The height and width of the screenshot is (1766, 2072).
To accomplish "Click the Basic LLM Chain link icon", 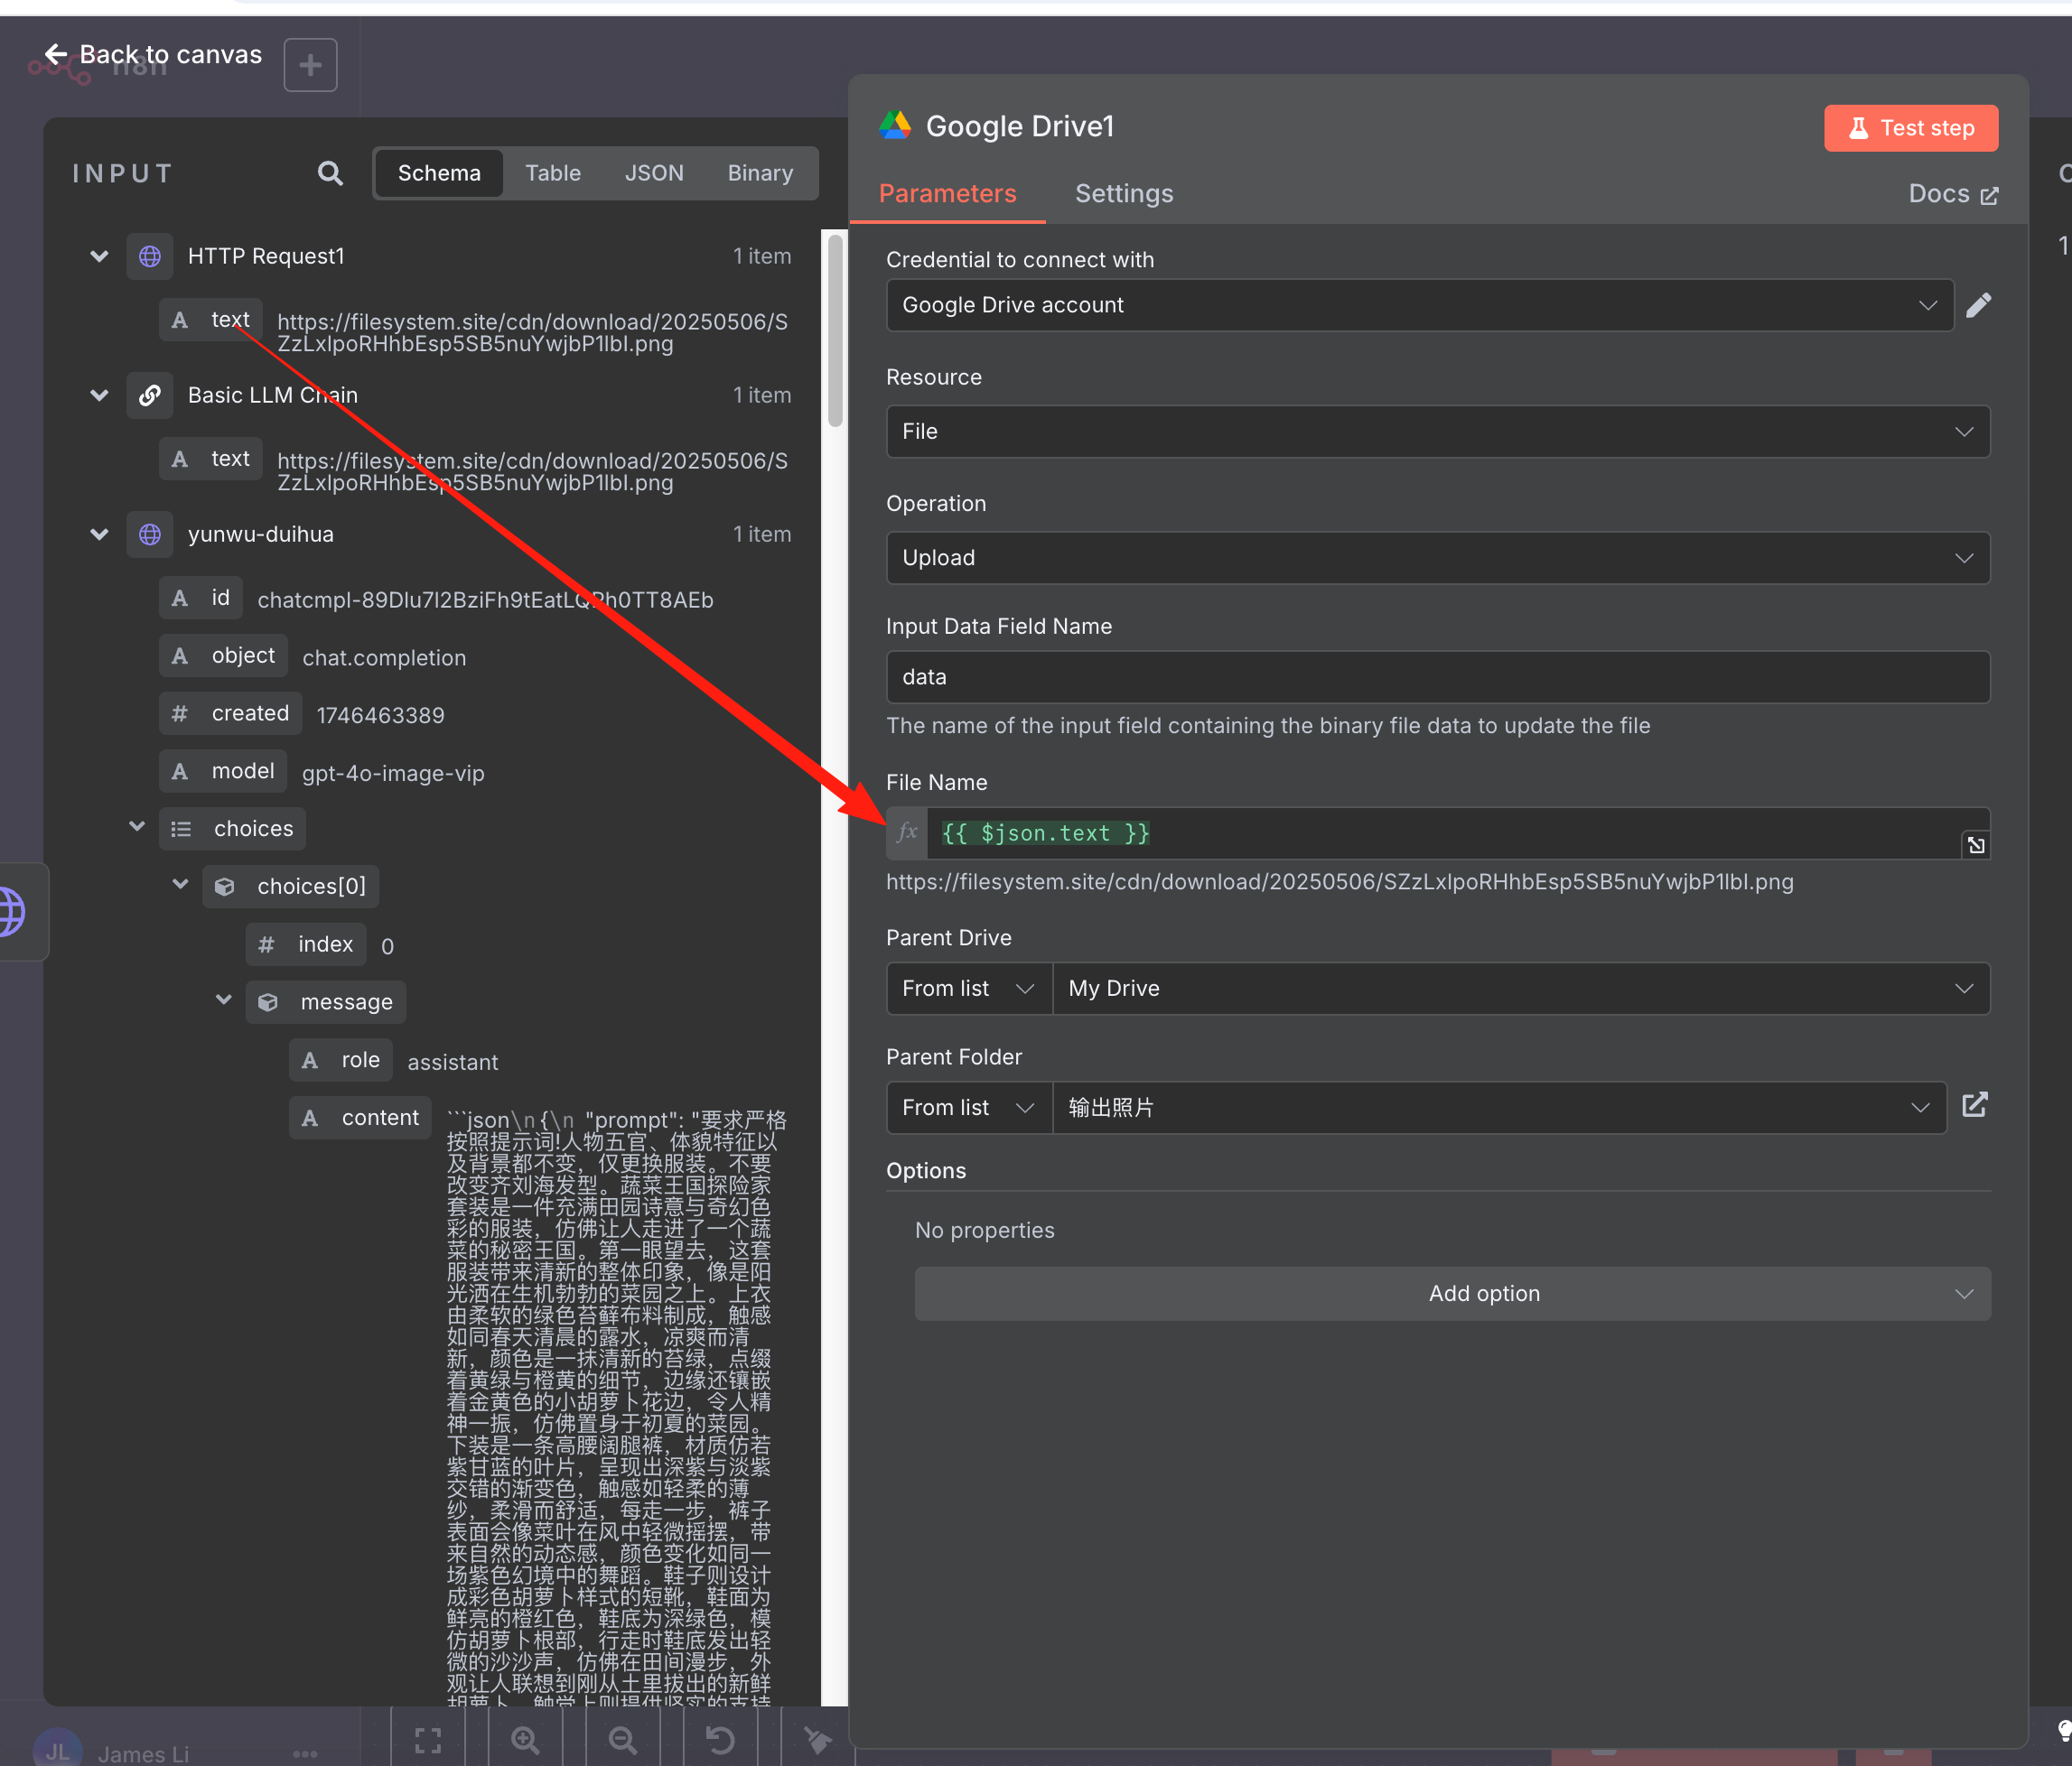I will coord(150,395).
